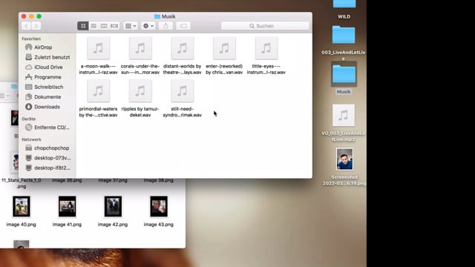Select primordial-waters wav file icon
Image resolution: width=475 pixels, height=267 pixels.
click(x=98, y=90)
